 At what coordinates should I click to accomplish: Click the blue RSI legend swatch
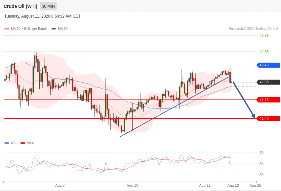7,143
